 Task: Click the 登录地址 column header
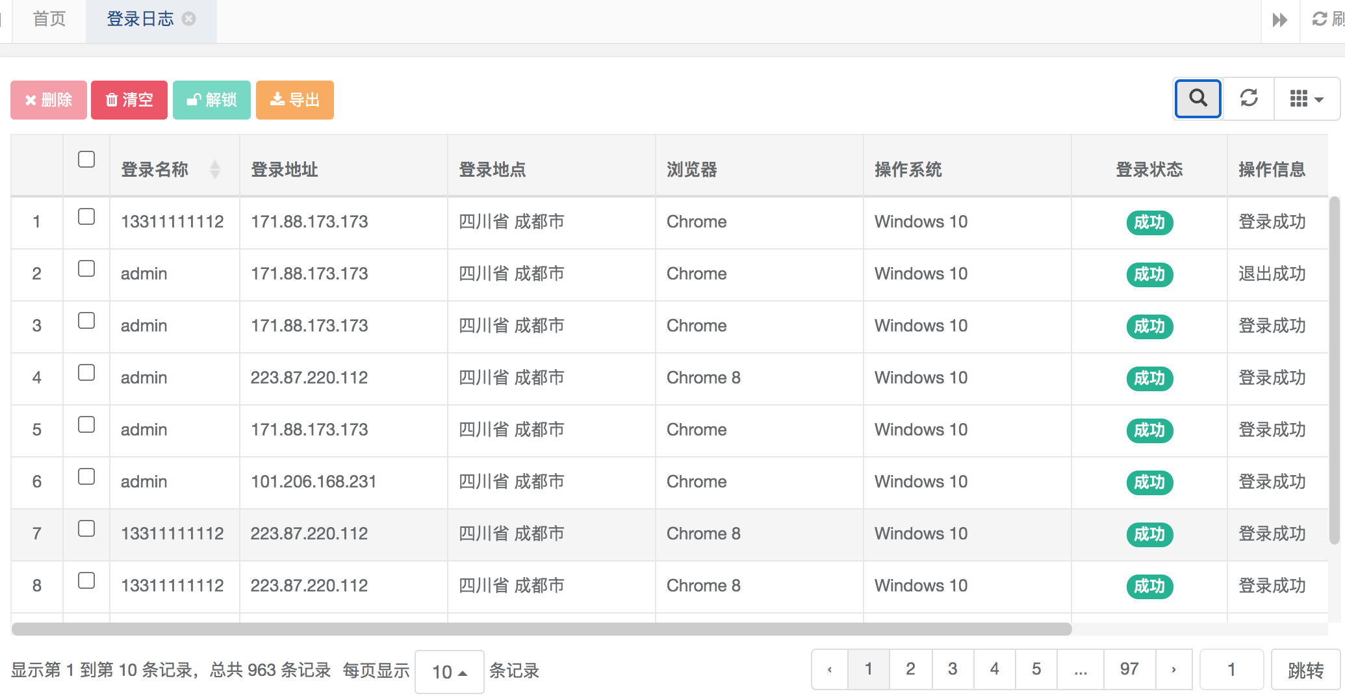pyautogui.click(x=285, y=170)
